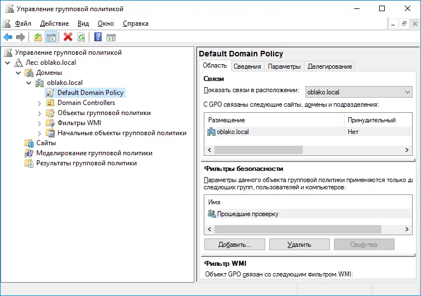421x296 pixels.
Task: Open the Действие menu
Action: point(54,23)
